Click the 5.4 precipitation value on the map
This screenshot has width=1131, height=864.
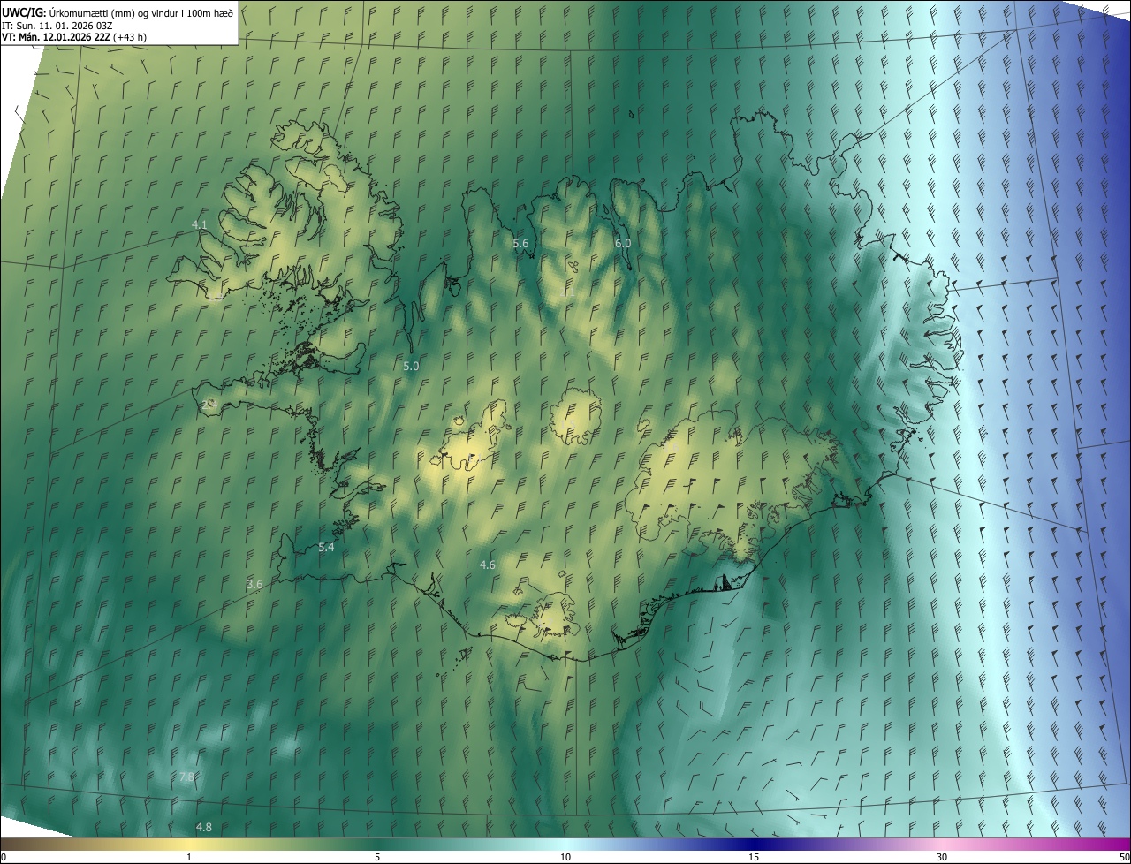tap(326, 548)
